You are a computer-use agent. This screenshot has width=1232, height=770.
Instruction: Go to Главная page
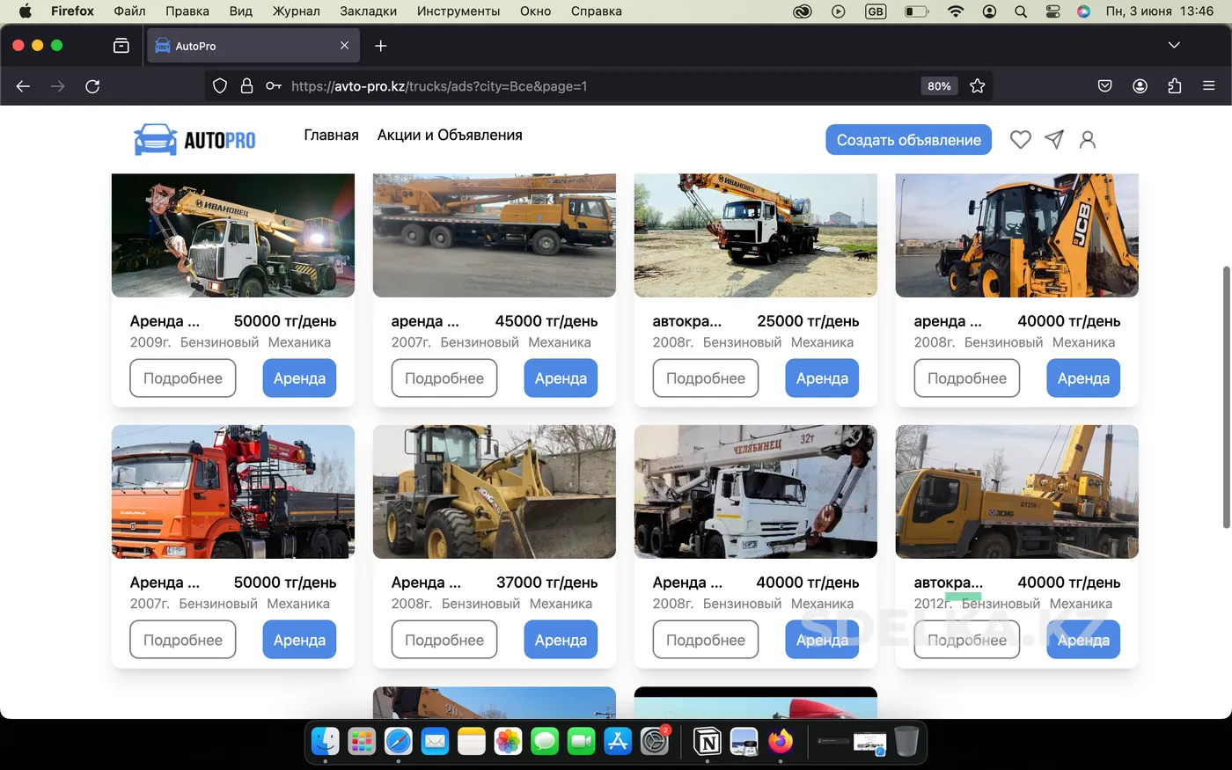click(331, 135)
